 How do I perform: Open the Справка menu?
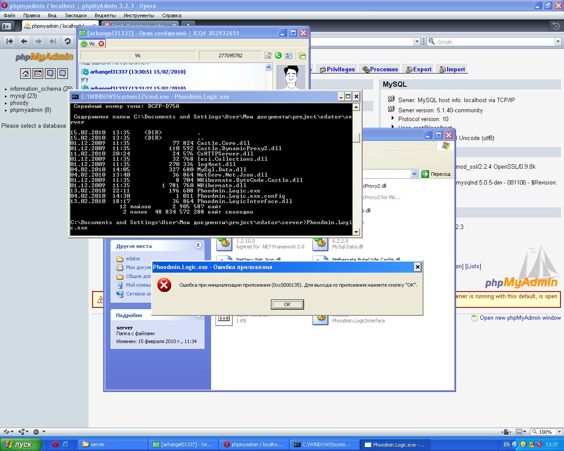point(172,15)
